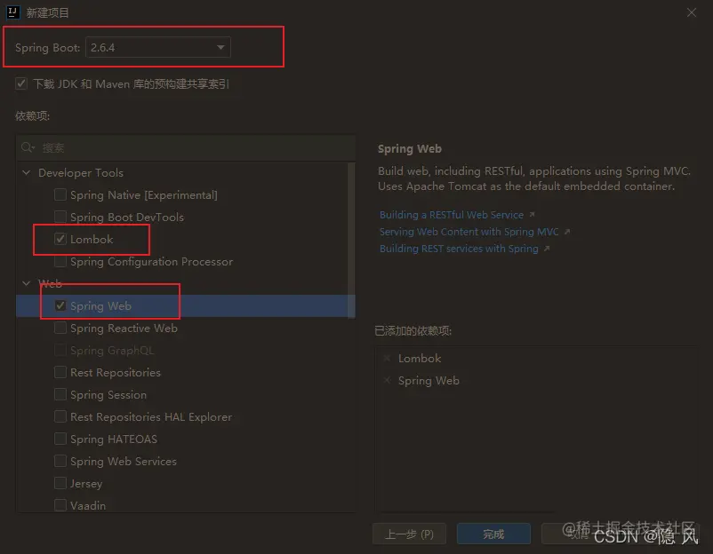Open the Spring Boot version dropdown

(157, 47)
